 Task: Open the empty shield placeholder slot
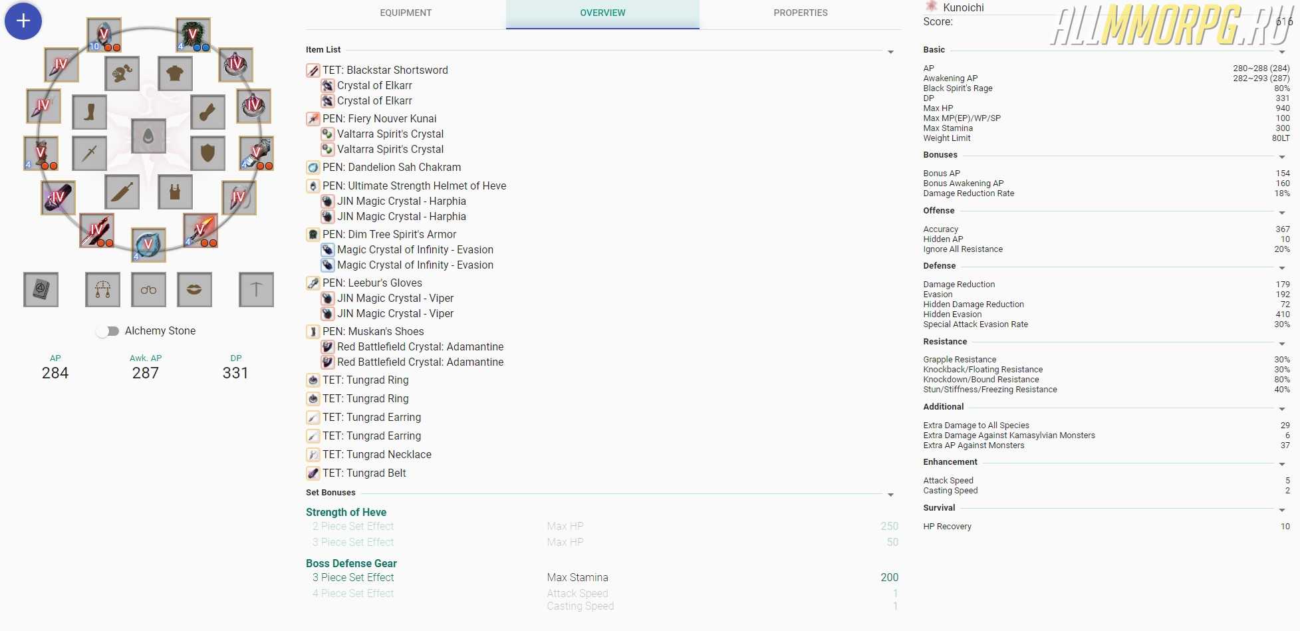click(x=207, y=154)
